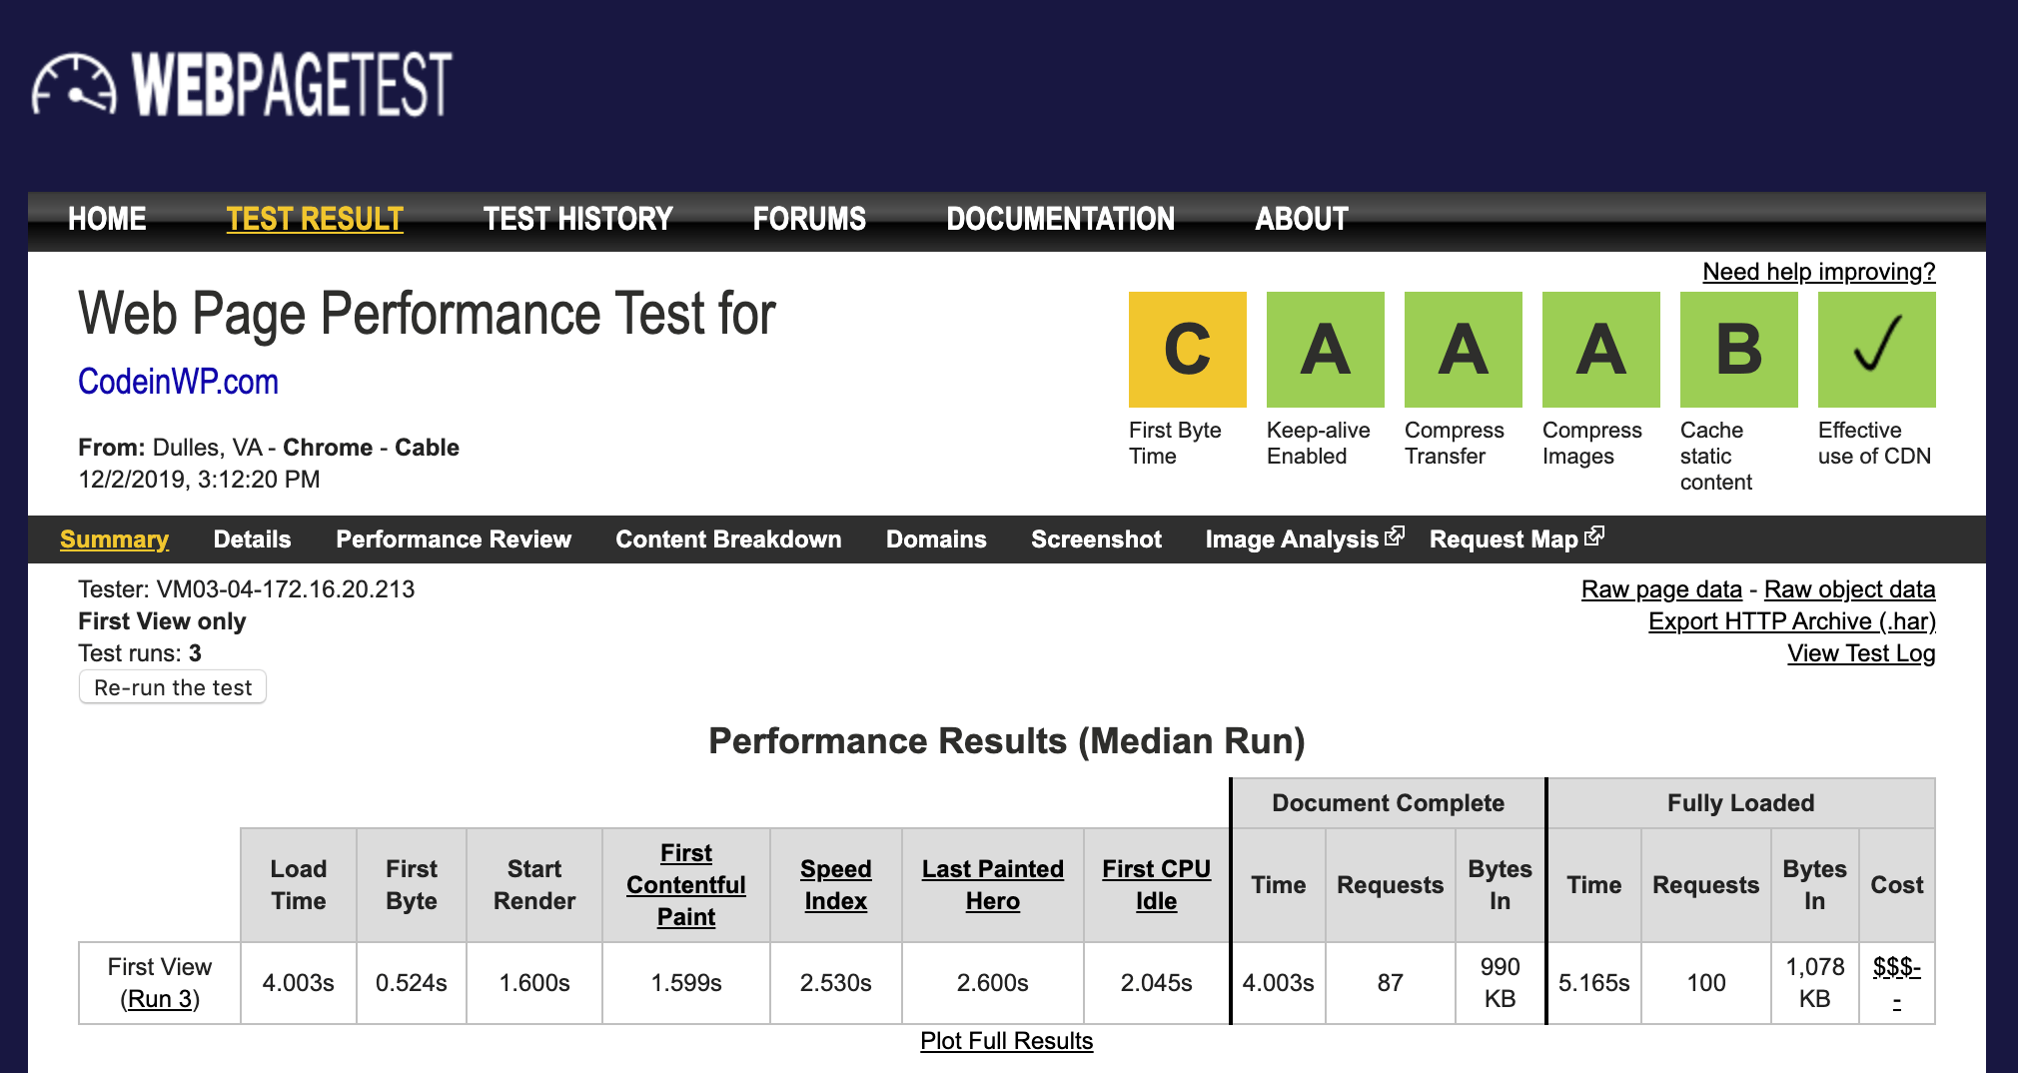Click the Compress Images grade badge
The width and height of the screenshot is (2018, 1073).
tap(1599, 349)
